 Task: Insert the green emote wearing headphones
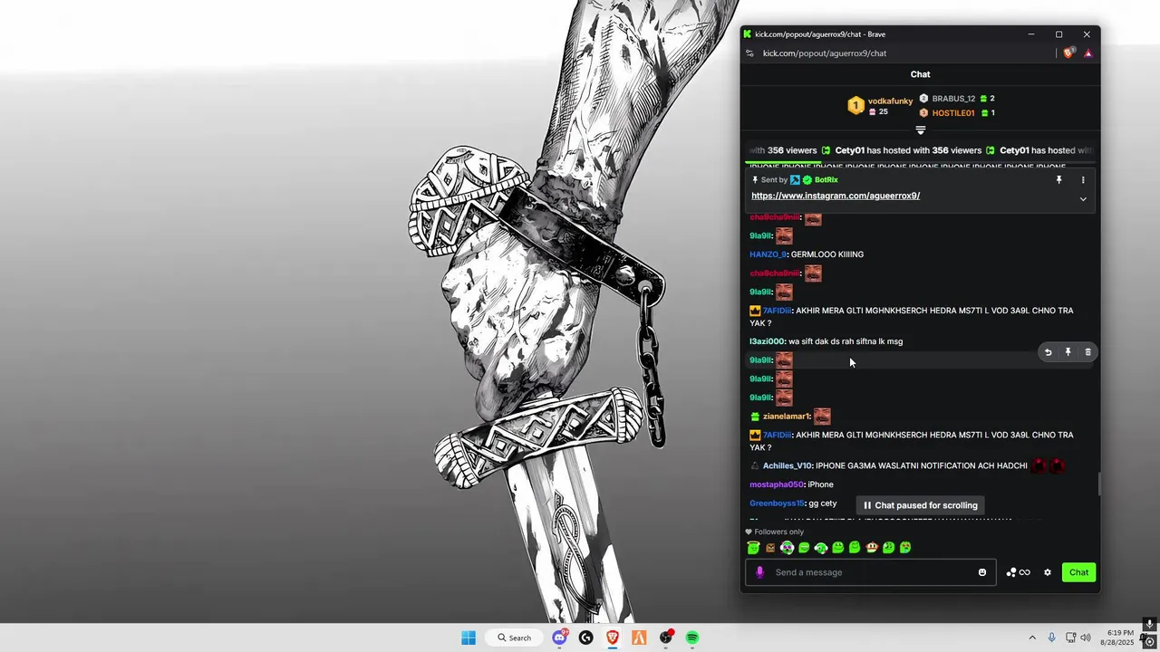point(821,547)
